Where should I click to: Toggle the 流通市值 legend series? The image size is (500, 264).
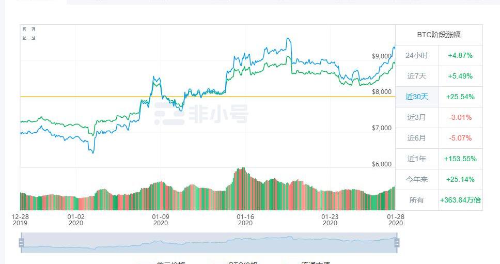316,262
